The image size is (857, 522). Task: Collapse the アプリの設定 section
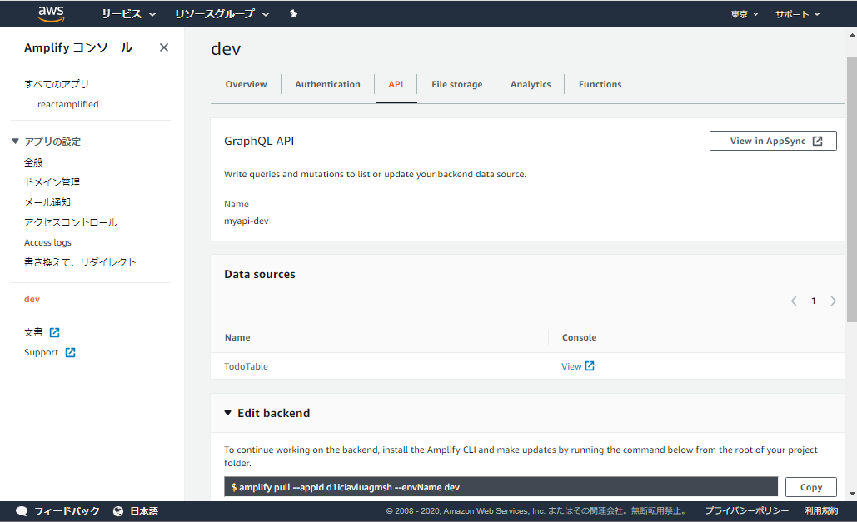pyautogui.click(x=15, y=141)
